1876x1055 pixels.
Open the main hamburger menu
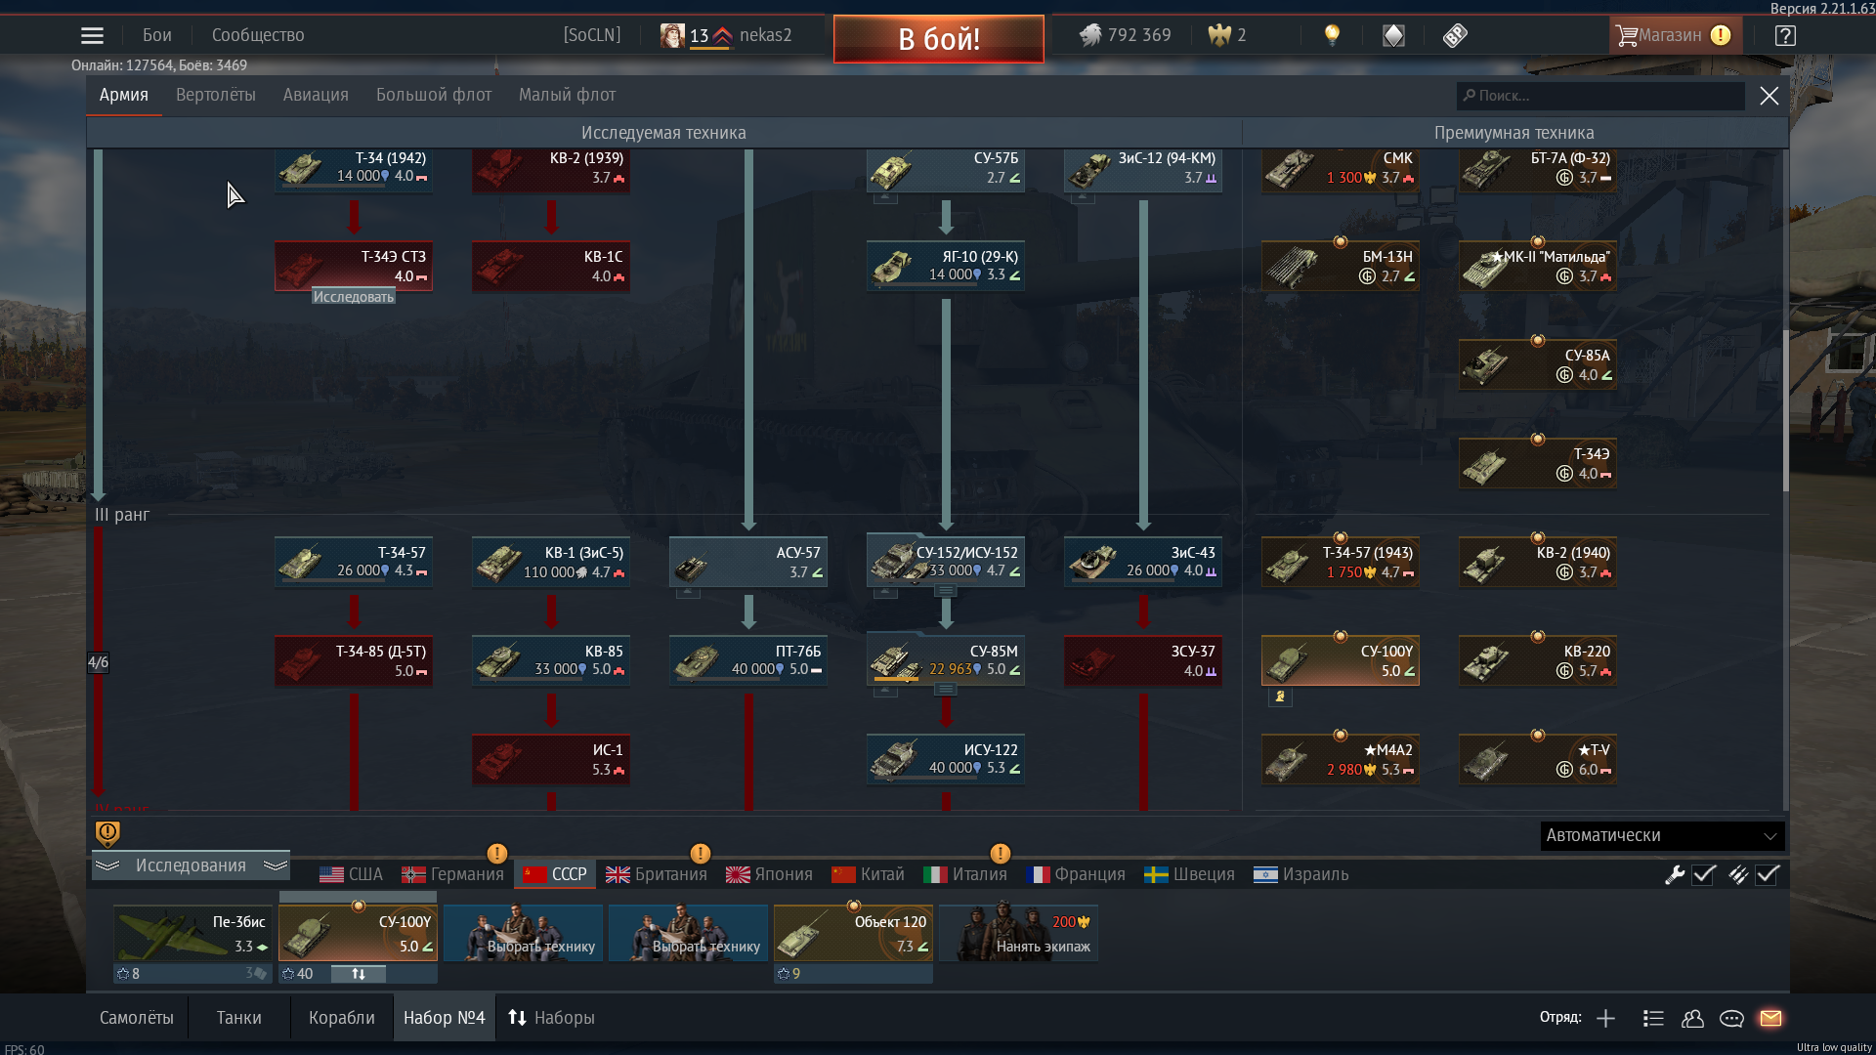(x=92, y=35)
